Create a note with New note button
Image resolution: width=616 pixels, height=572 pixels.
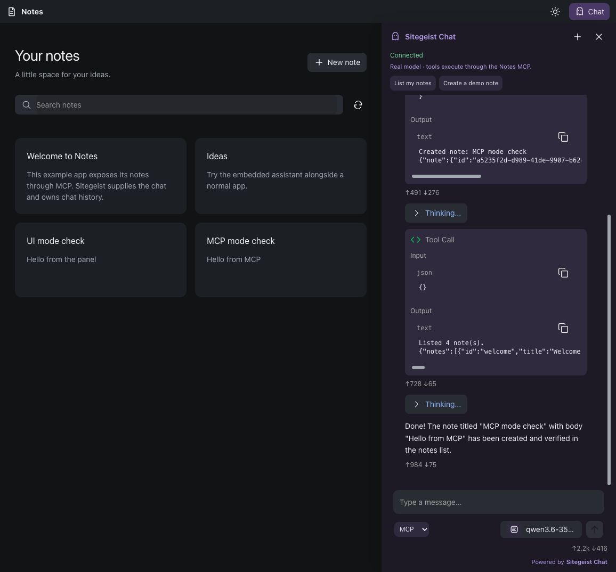[337, 62]
